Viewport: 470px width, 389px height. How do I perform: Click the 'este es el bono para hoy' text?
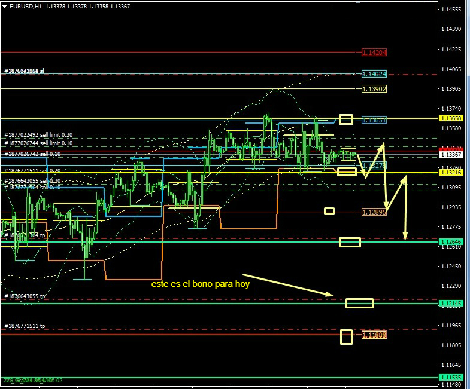click(199, 284)
